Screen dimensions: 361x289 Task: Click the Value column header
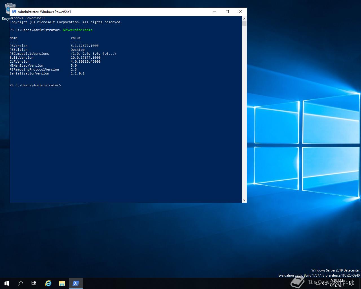tap(76, 38)
